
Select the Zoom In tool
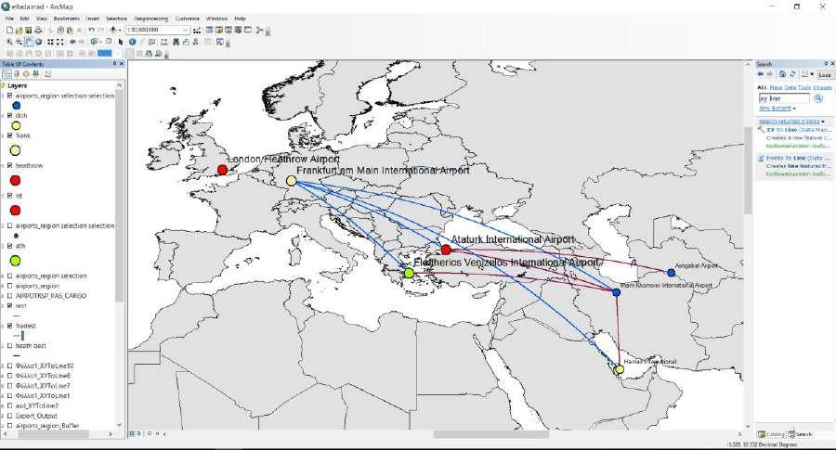coord(9,42)
